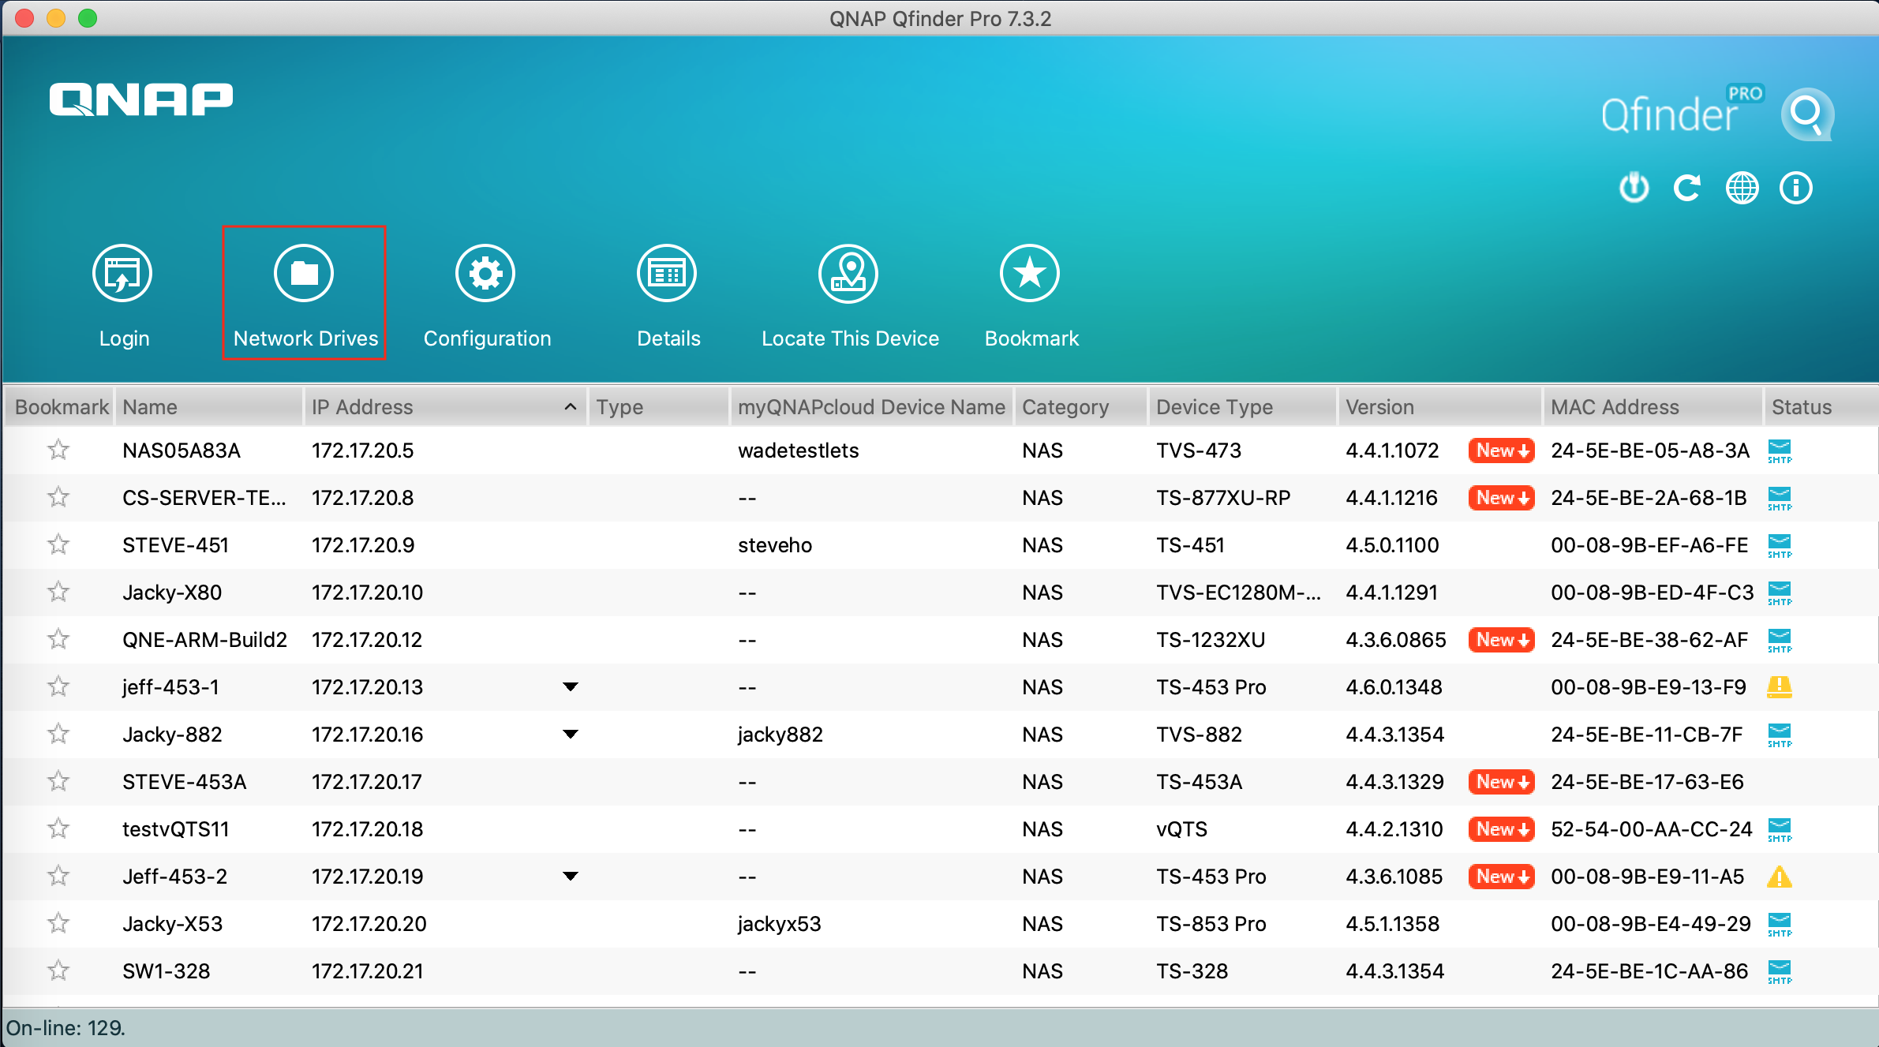
Task: Sort by Bookmark column header
Action: [x=60, y=407]
